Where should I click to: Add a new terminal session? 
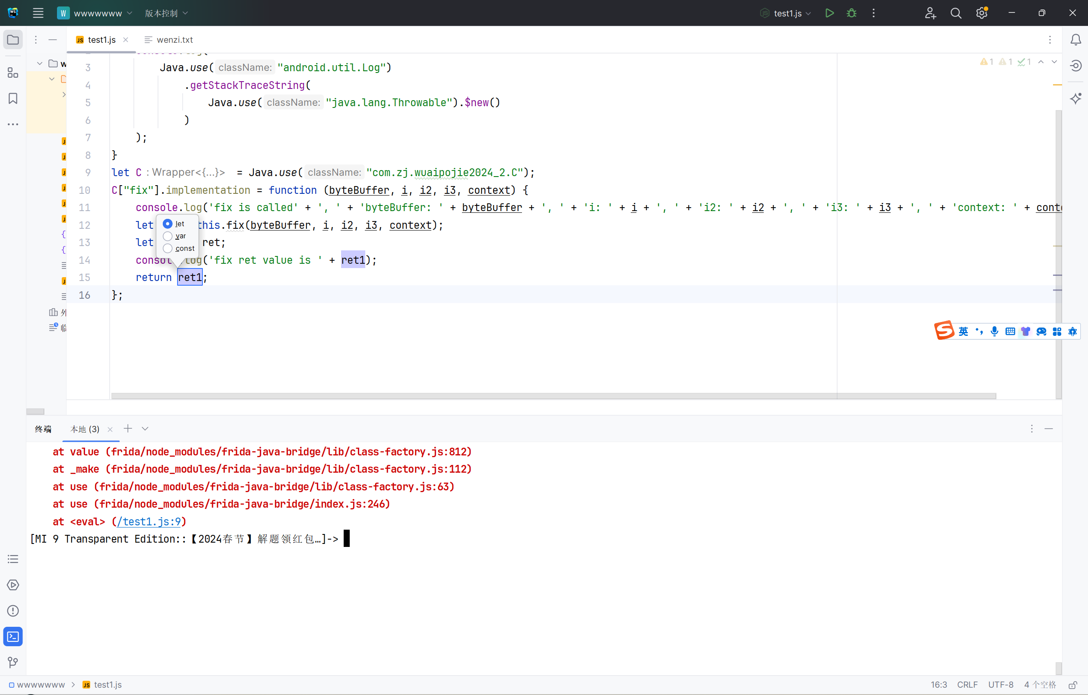pos(128,428)
